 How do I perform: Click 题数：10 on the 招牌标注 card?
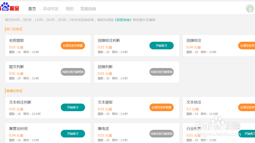(192, 52)
